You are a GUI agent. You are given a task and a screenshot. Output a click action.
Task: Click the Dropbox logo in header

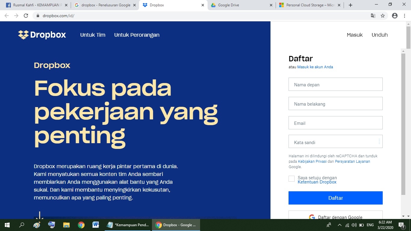point(42,35)
